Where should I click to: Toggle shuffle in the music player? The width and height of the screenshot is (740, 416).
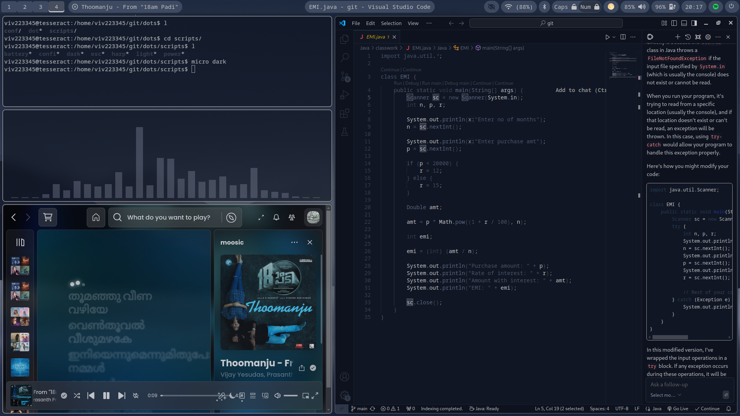(77, 396)
